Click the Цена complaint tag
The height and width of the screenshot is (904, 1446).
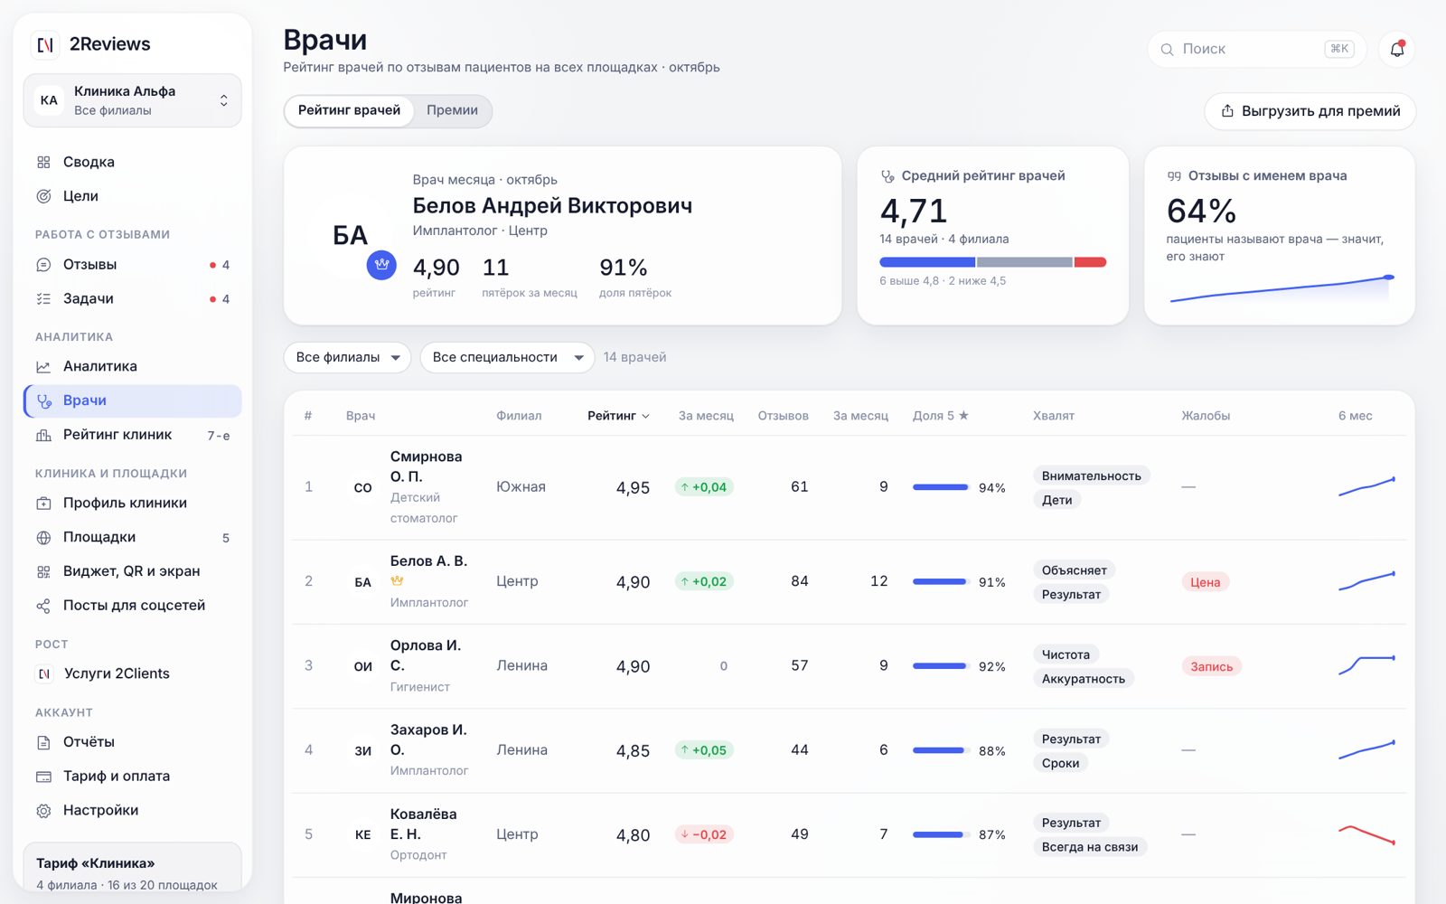point(1205,582)
